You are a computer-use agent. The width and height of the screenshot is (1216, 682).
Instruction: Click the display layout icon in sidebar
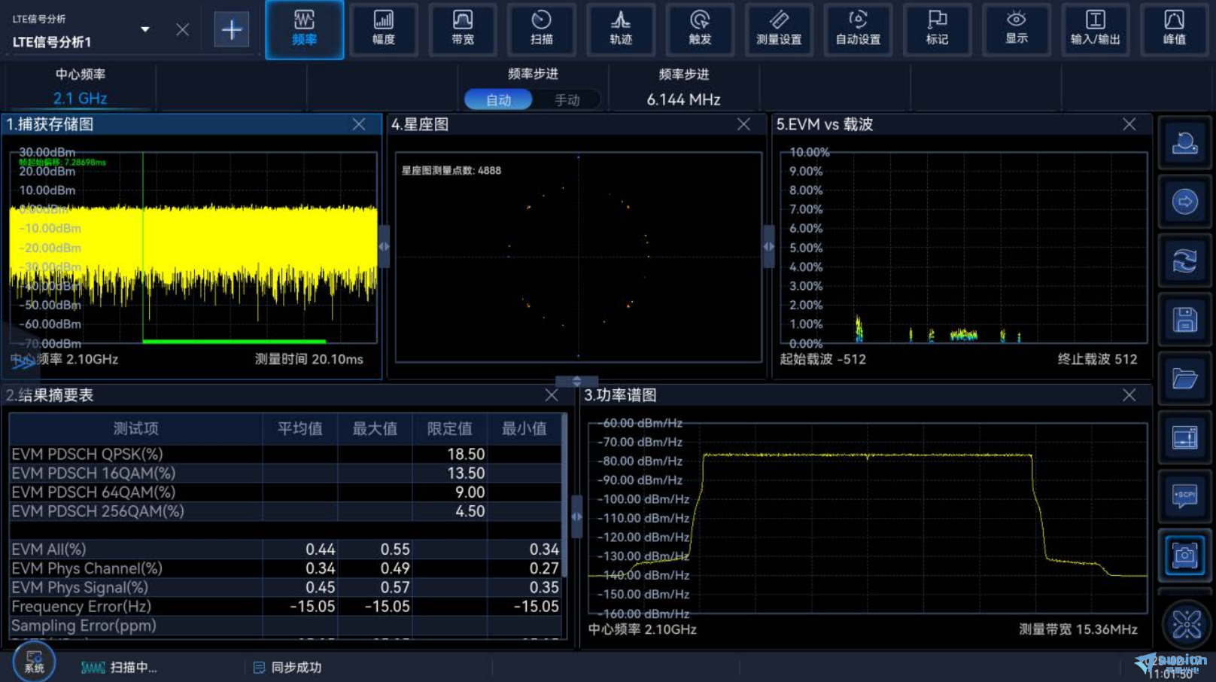1184,437
